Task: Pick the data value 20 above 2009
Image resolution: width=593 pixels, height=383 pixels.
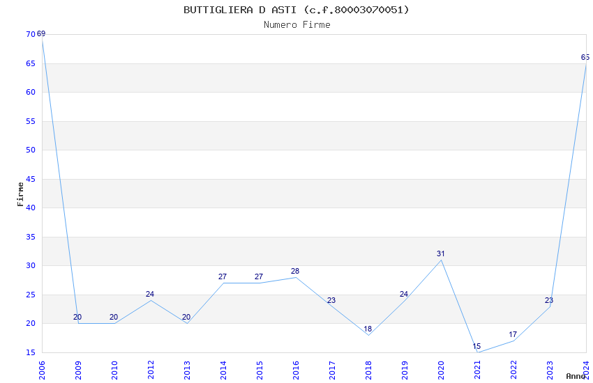Action: pyautogui.click(x=77, y=317)
